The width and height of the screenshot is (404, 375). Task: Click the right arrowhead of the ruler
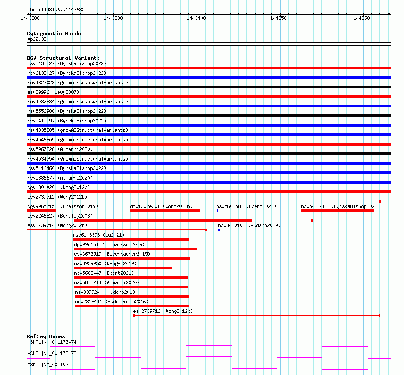(389, 14)
